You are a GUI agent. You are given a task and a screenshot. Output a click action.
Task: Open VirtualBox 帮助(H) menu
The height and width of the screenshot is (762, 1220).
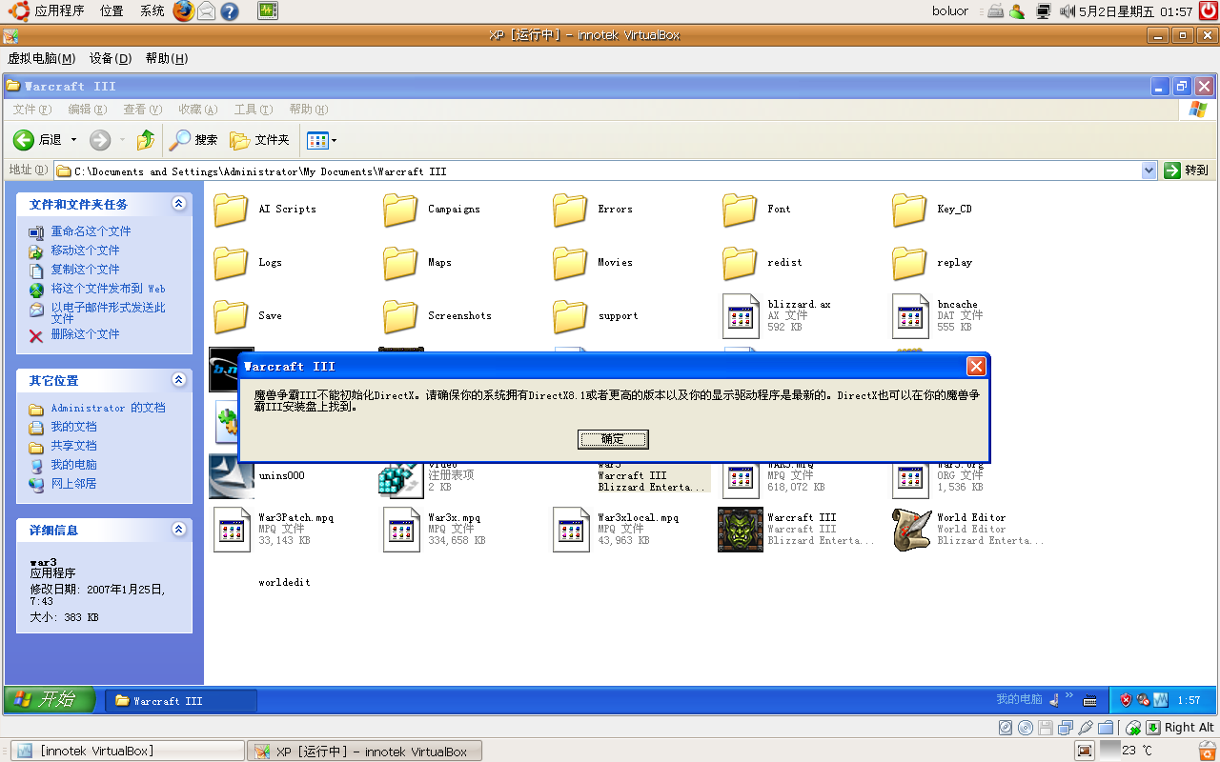[167, 59]
